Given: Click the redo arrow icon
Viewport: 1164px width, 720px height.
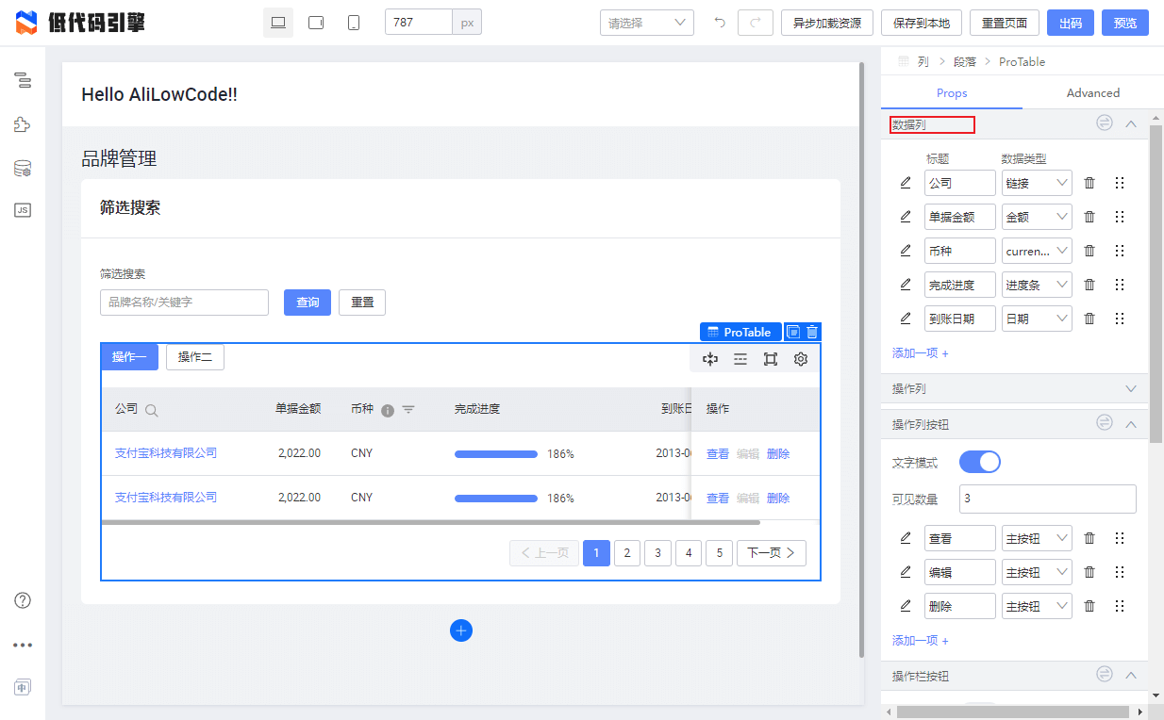Looking at the screenshot, I should pos(756,23).
